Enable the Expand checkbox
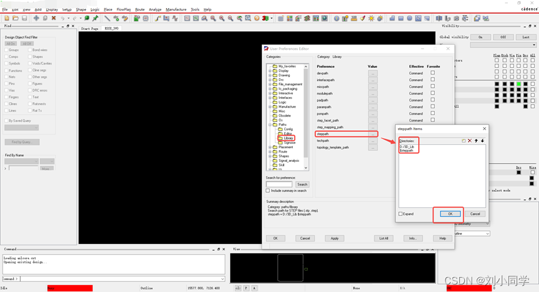 [x=401, y=214]
